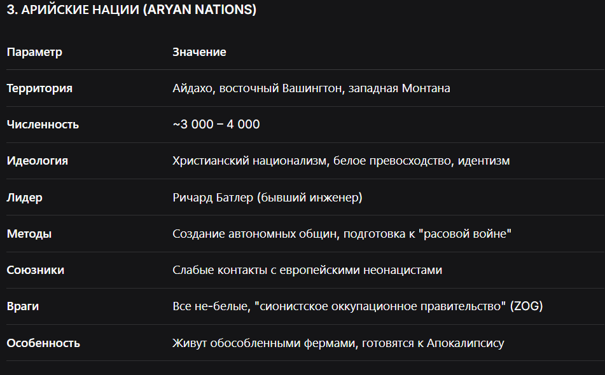
Task: Click the "(ZOG)" abbreviation in Враги row
Action: [526, 306]
